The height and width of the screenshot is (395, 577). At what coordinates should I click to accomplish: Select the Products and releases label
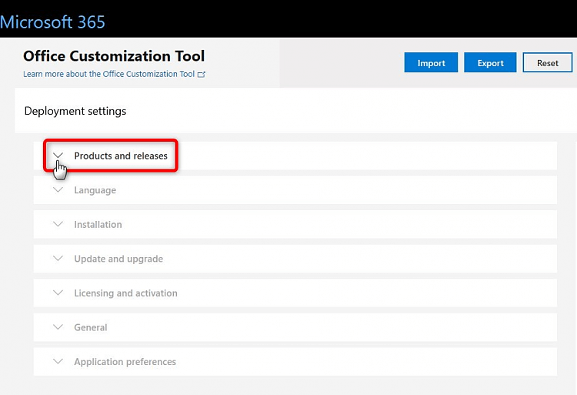121,156
